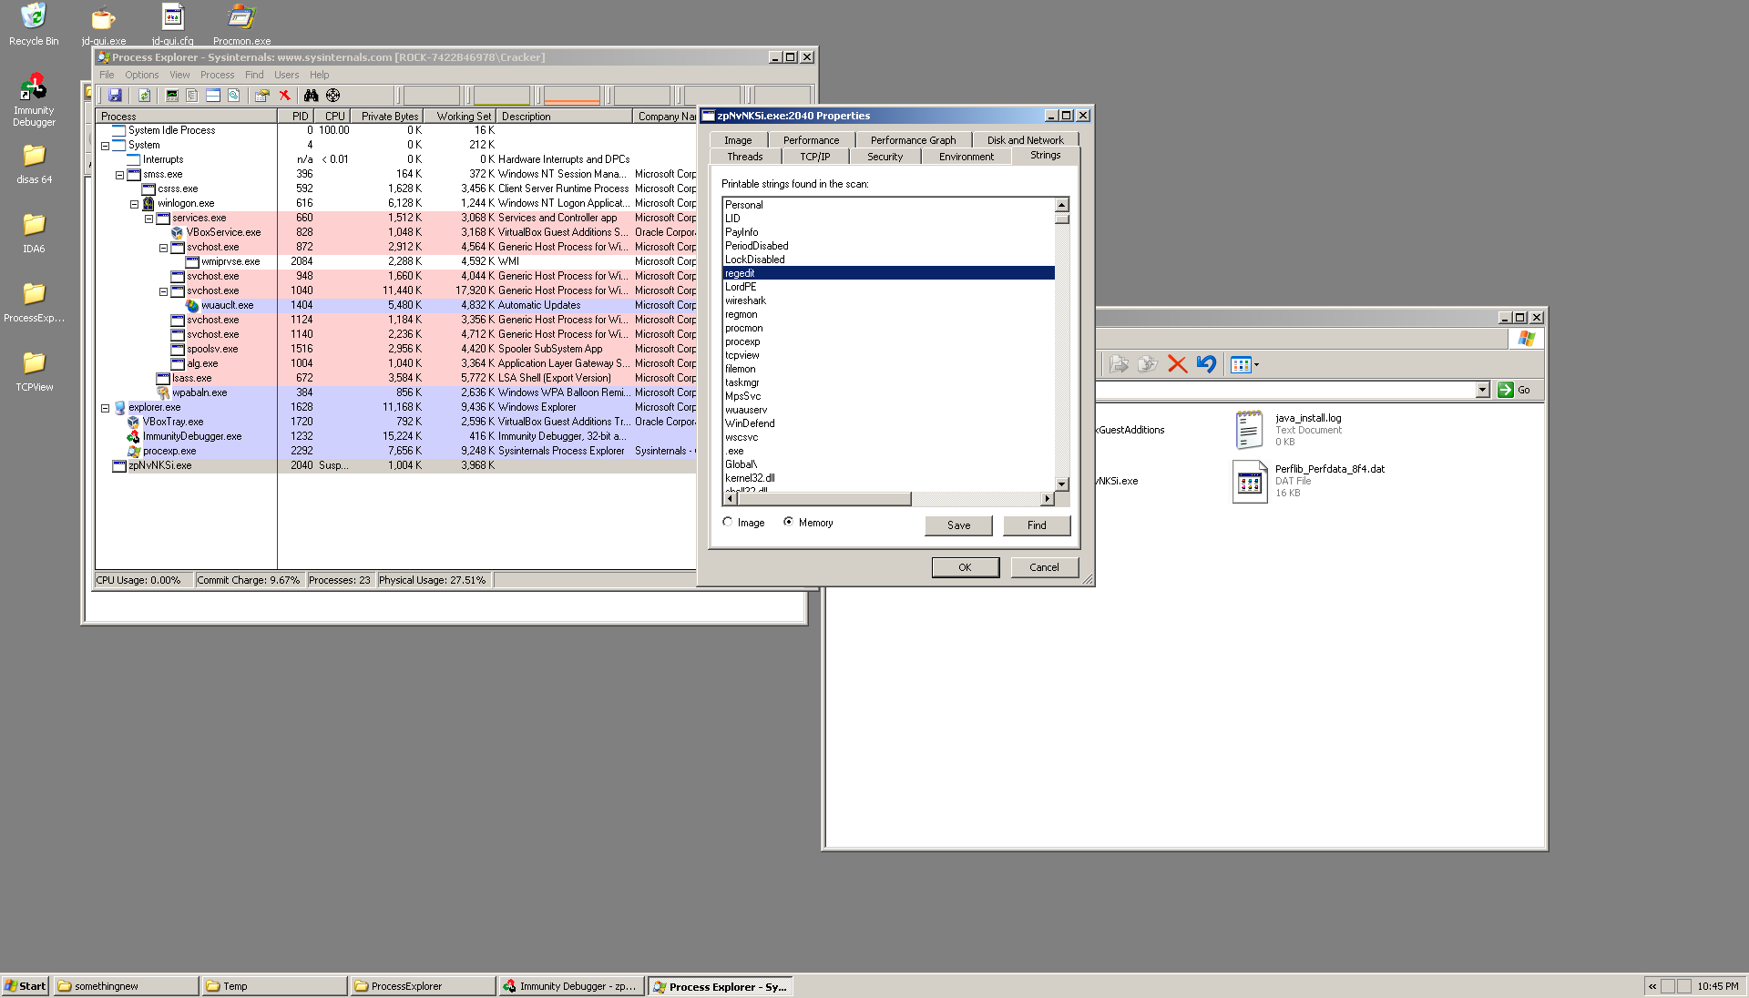The image size is (1749, 998).
Task: Click the red Delete icon in Explorer window
Action: point(1177,364)
